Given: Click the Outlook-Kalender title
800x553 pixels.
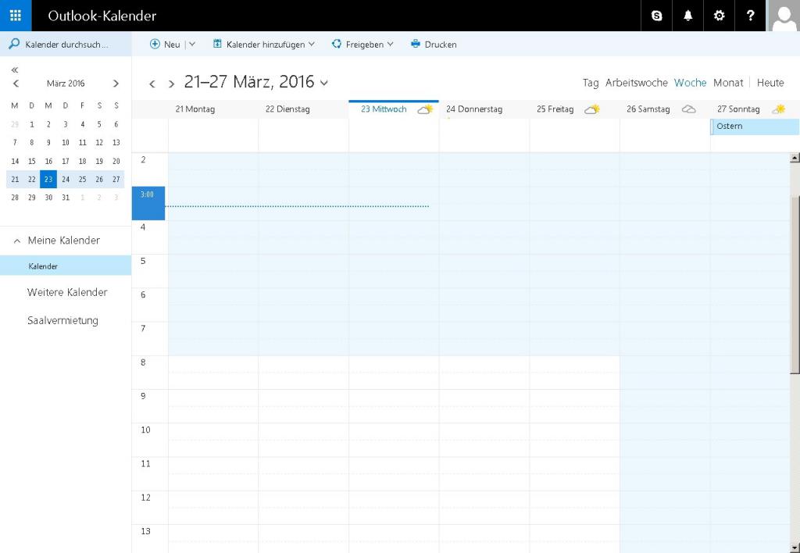Looking at the screenshot, I should pos(102,16).
